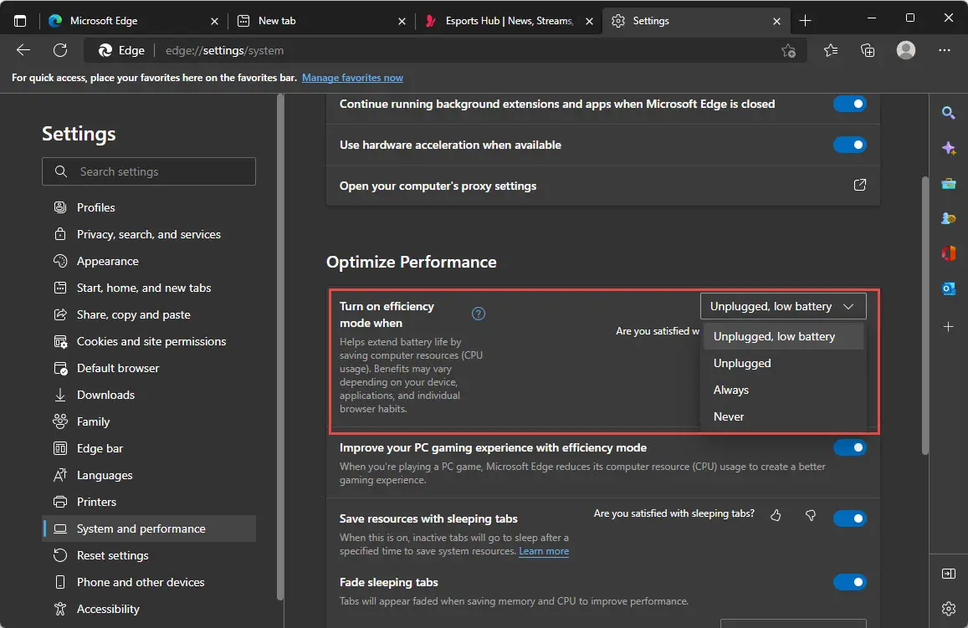
Task: Add a sidebar app with plus icon
Action: click(948, 326)
